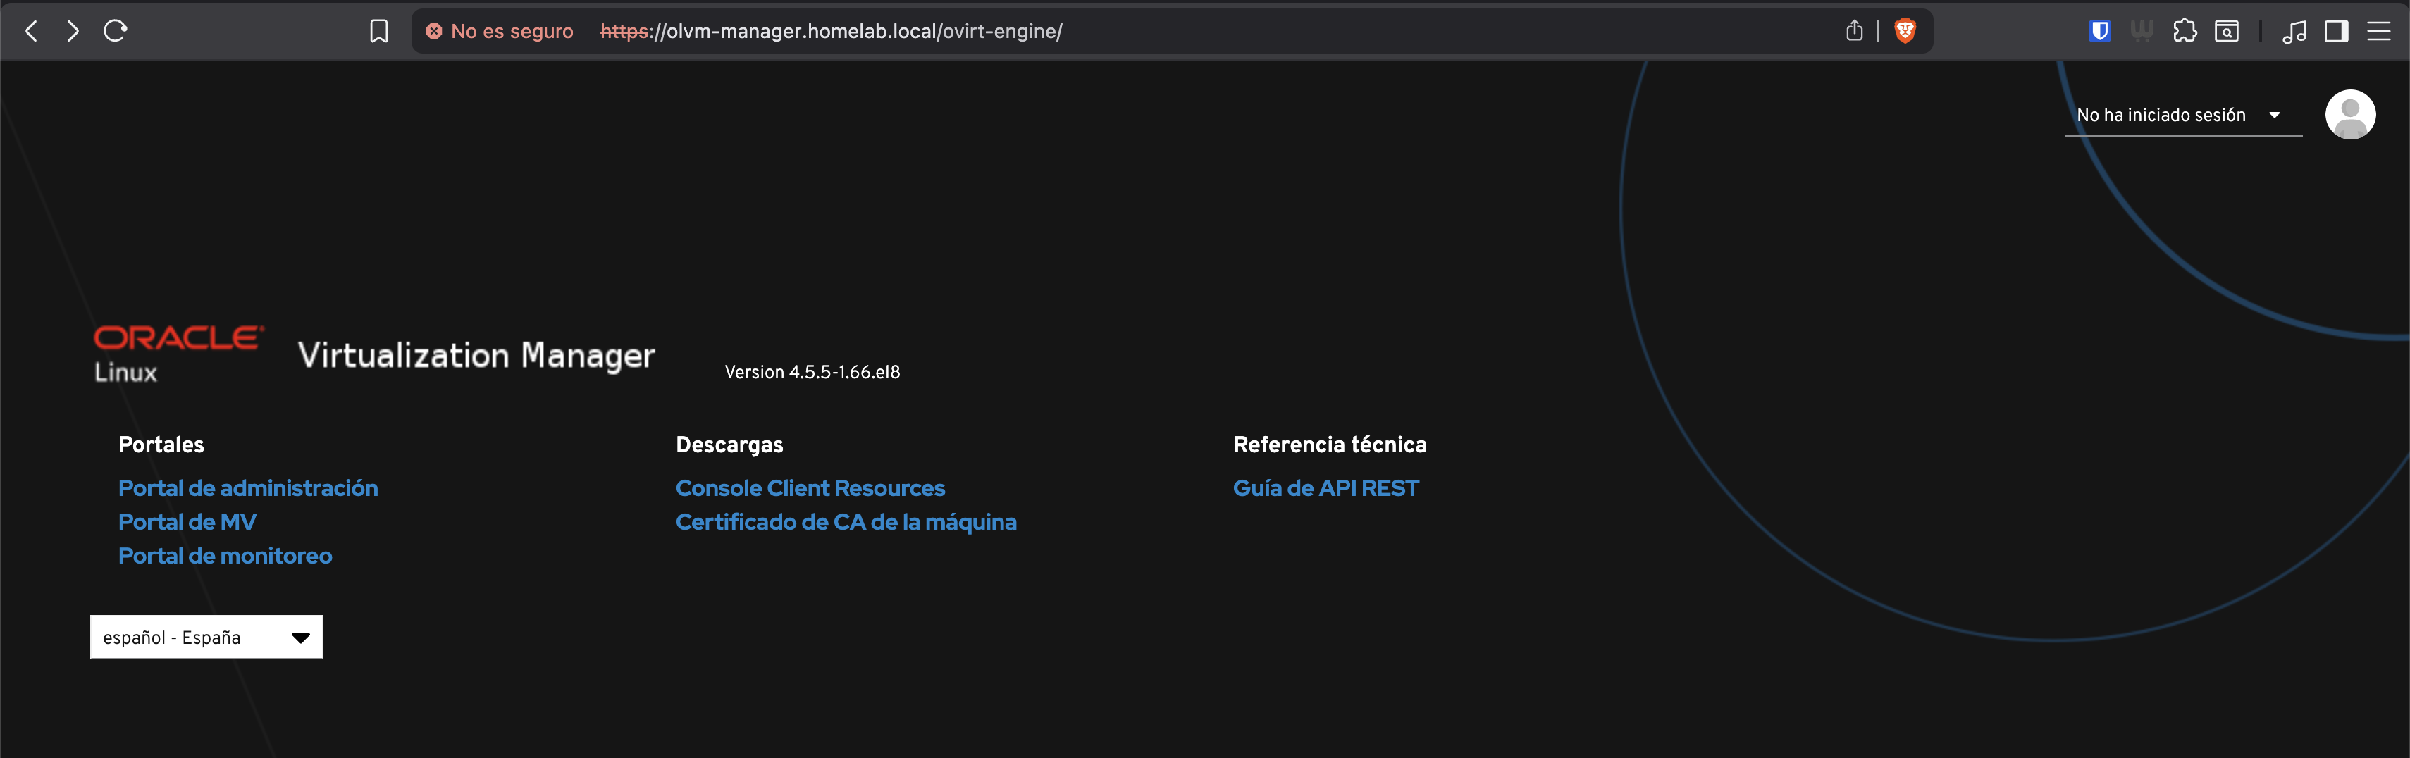Open Portal de monitoreo
2410x758 pixels.
coord(225,555)
